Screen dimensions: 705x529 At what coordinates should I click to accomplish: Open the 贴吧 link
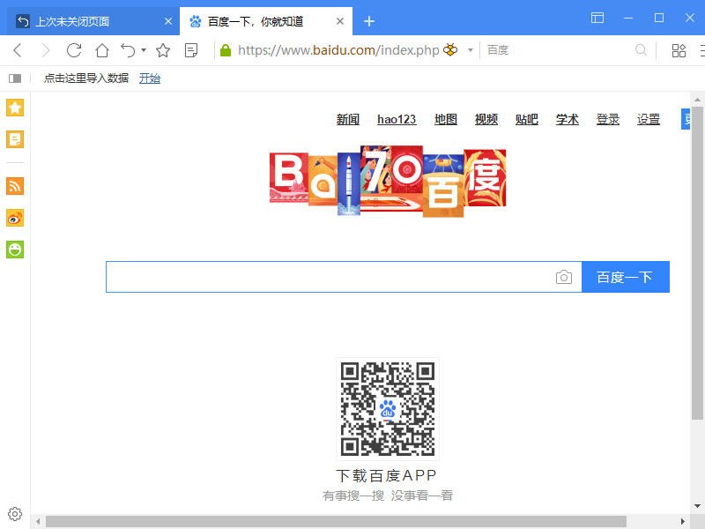[x=526, y=119]
